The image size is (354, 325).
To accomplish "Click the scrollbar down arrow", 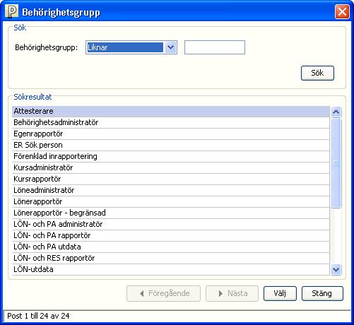I will [x=336, y=269].
